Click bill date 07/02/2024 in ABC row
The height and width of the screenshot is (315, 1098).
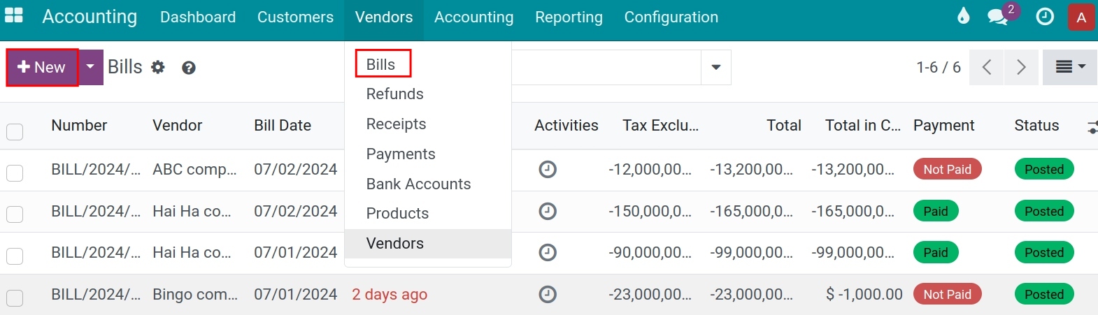tap(295, 169)
